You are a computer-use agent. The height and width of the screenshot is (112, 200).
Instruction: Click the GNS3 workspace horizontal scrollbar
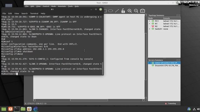pyautogui.click(x=89, y=100)
